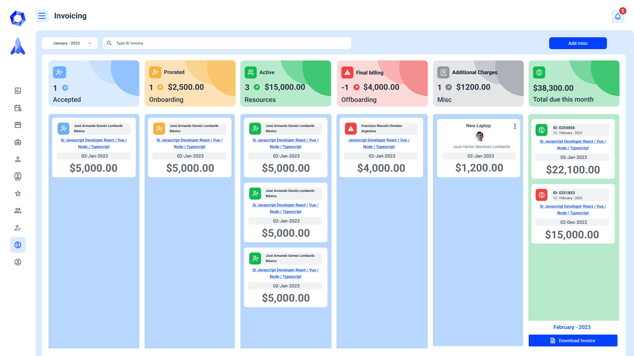
Task: Click Jose Héctor Martinez Lombardo's avatar photo
Action: coord(479,136)
